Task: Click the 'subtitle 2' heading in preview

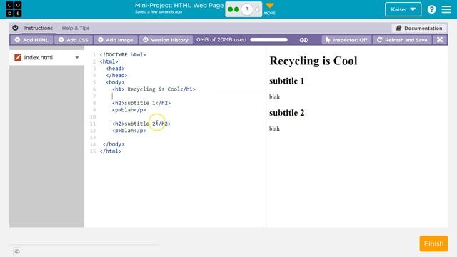Action: [x=287, y=113]
